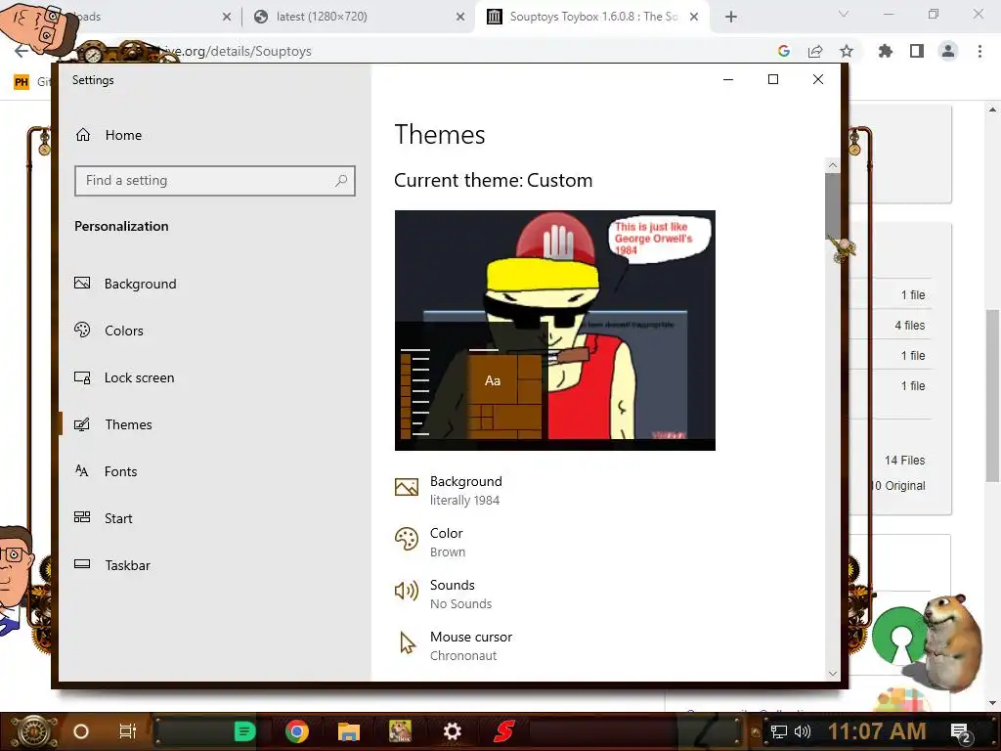Click the Google icon in address bar
Viewport: 1001px width, 751px height.
click(784, 51)
